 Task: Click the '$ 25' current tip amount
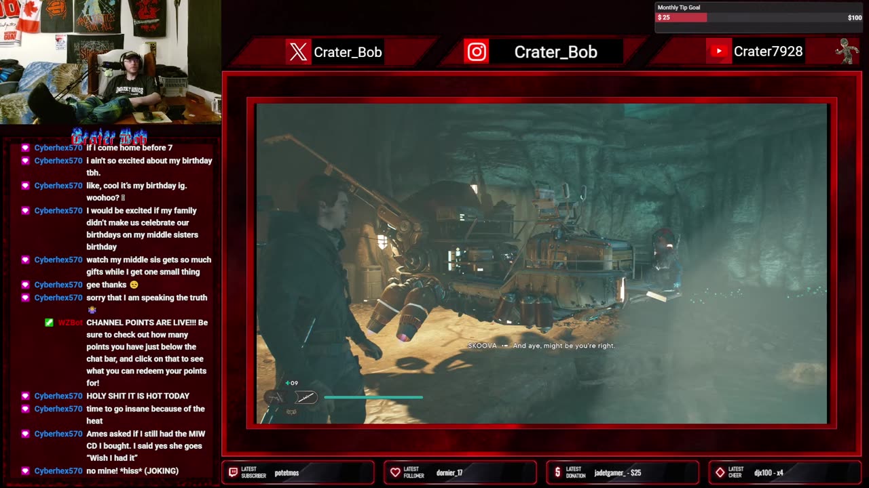point(664,18)
